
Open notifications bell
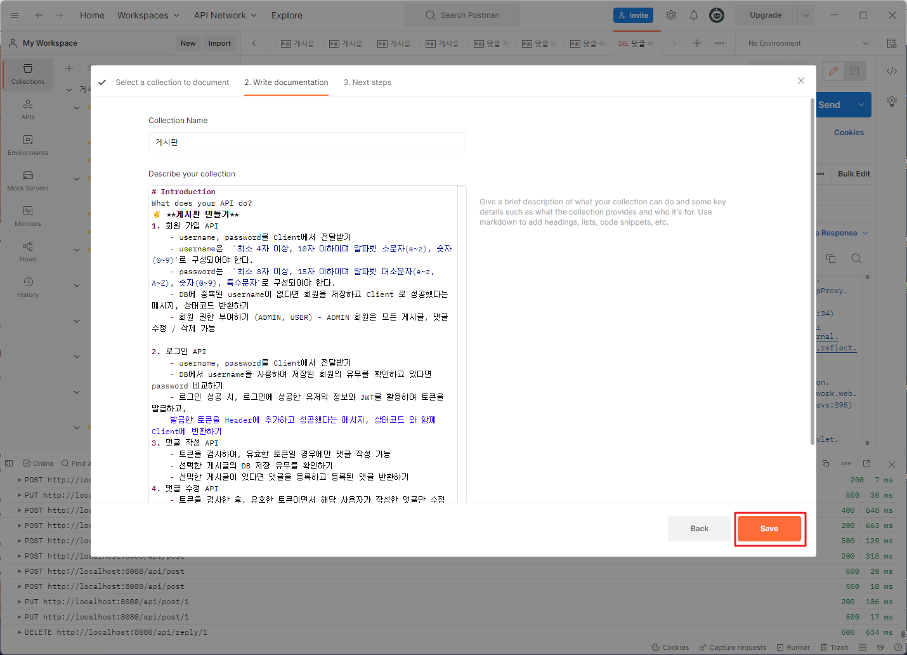click(694, 15)
